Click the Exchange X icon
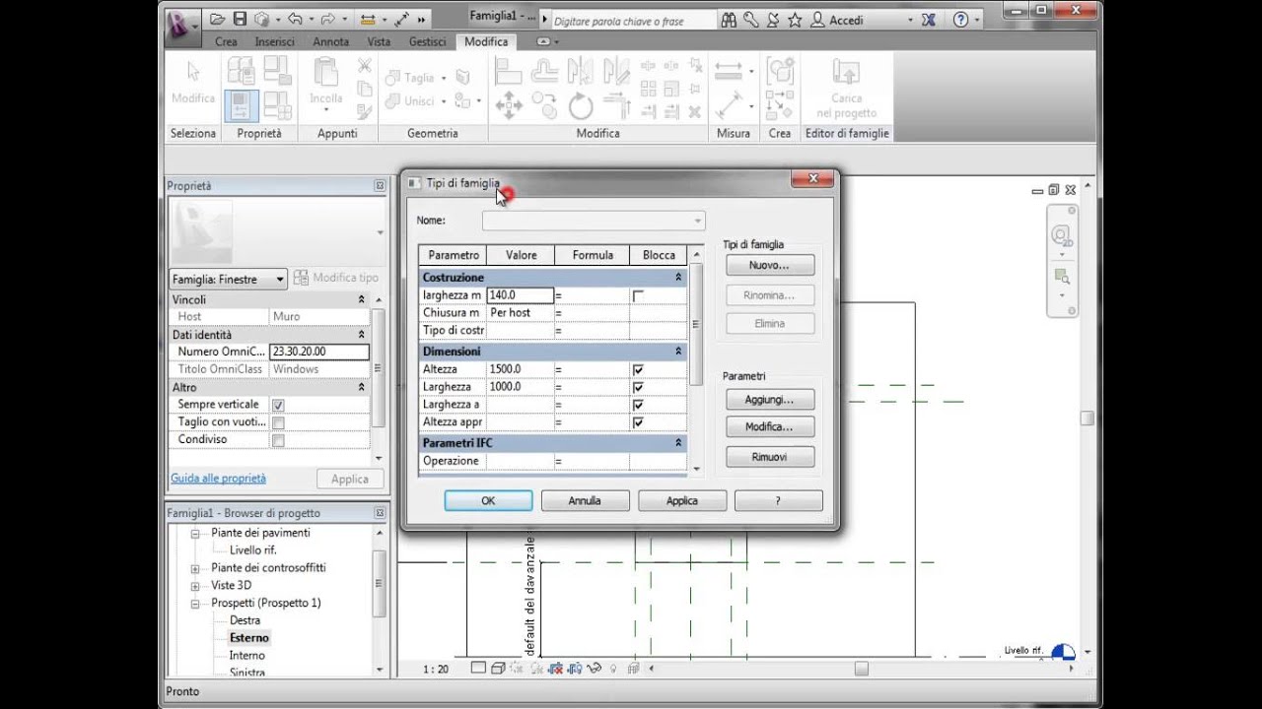This screenshot has width=1262, height=709. point(929,20)
